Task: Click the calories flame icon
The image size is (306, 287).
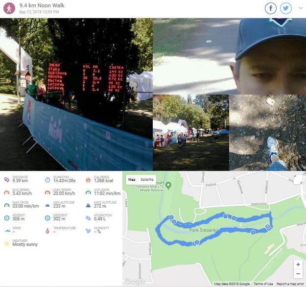Action: [88, 180]
